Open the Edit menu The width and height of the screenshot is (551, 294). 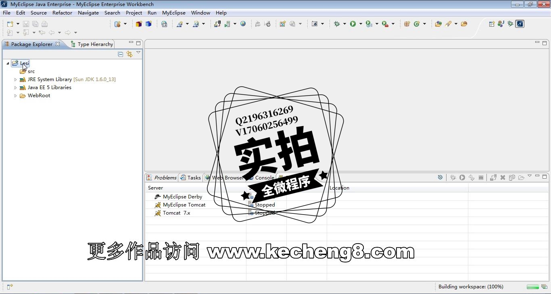click(x=21, y=13)
